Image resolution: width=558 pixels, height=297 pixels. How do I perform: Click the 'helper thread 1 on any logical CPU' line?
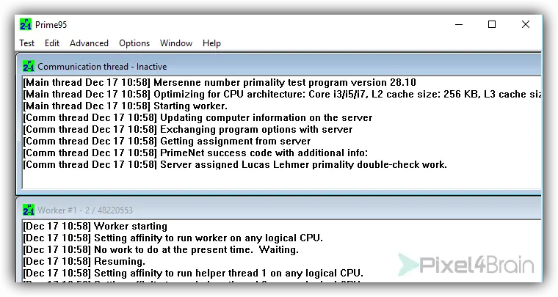[193, 274]
